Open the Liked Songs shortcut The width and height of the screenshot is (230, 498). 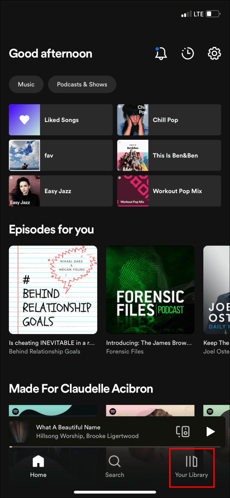(x=61, y=120)
